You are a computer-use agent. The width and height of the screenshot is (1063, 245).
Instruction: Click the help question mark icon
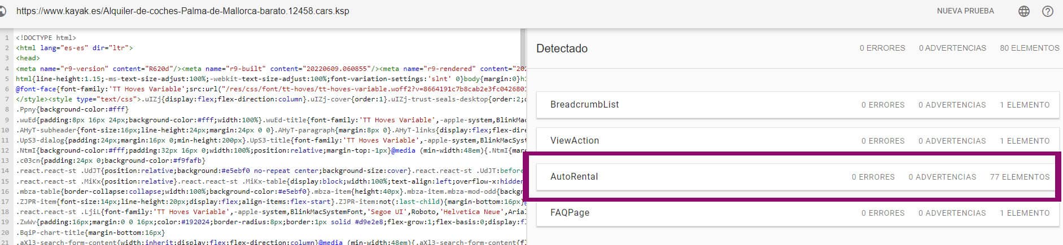tap(1048, 11)
